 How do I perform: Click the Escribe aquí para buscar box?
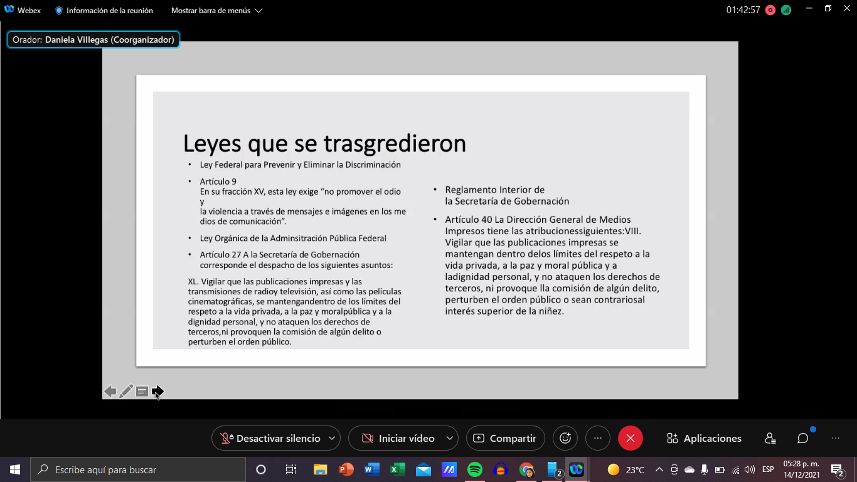tap(137, 469)
